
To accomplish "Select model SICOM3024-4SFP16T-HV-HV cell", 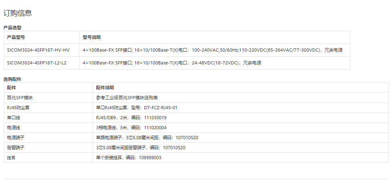I will 38,50.
